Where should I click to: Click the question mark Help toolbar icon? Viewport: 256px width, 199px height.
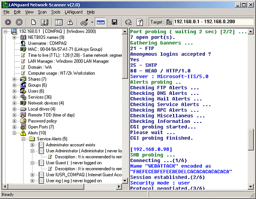140,22
